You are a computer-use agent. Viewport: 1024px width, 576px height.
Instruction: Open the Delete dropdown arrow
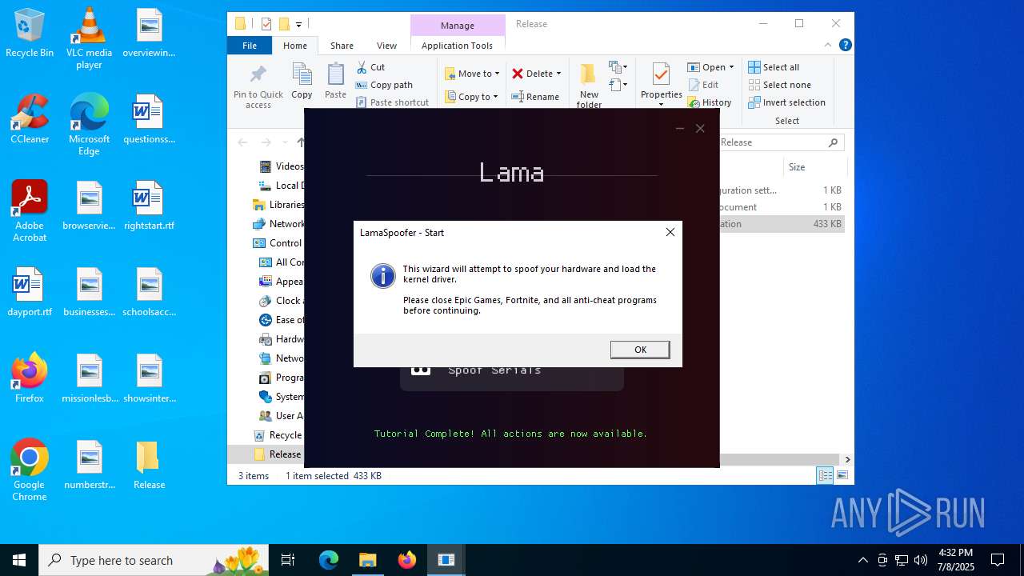click(x=558, y=74)
